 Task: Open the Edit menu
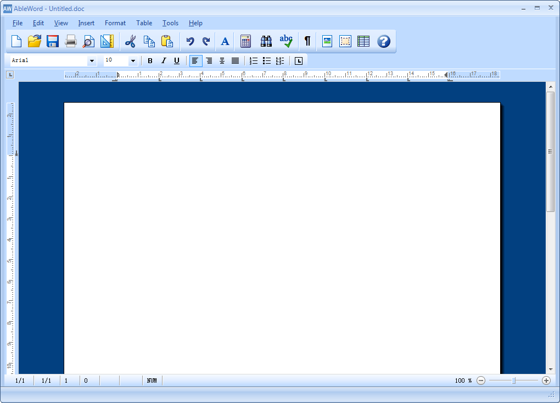tap(38, 23)
